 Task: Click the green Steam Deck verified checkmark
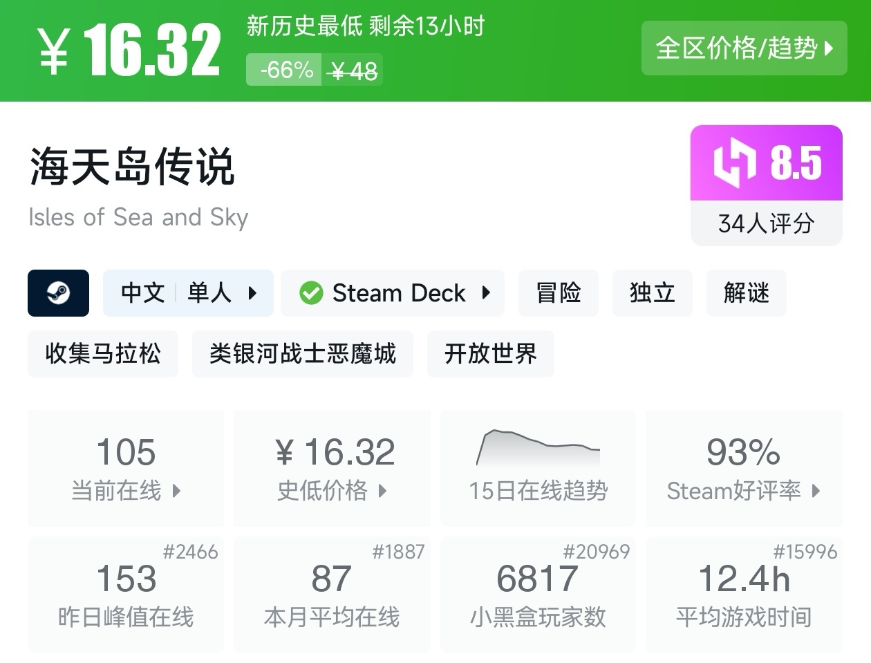pyautogui.click(x=311, y=293)
